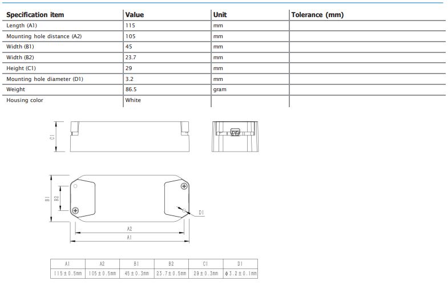This screenshot has width=448, height=285.
Task: Click the D1 header in the tolerance table
Action: [240, 264]
